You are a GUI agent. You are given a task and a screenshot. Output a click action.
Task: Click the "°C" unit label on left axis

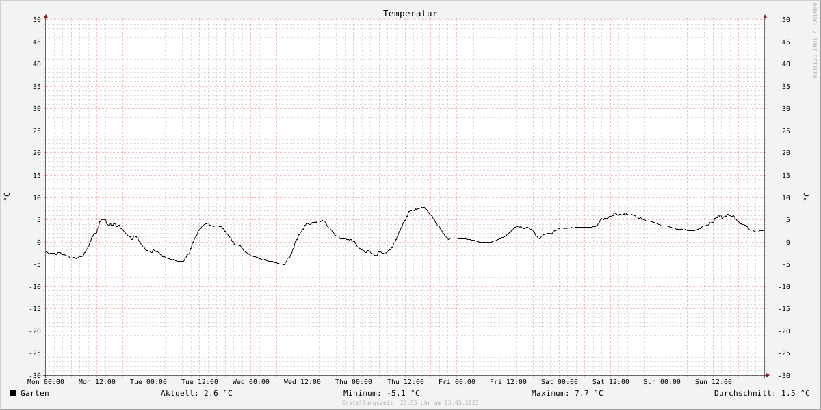tap(7, 197)
